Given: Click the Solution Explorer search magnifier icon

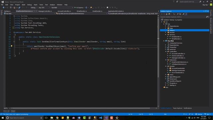Looking at the screenshot, I should (207, 17).
